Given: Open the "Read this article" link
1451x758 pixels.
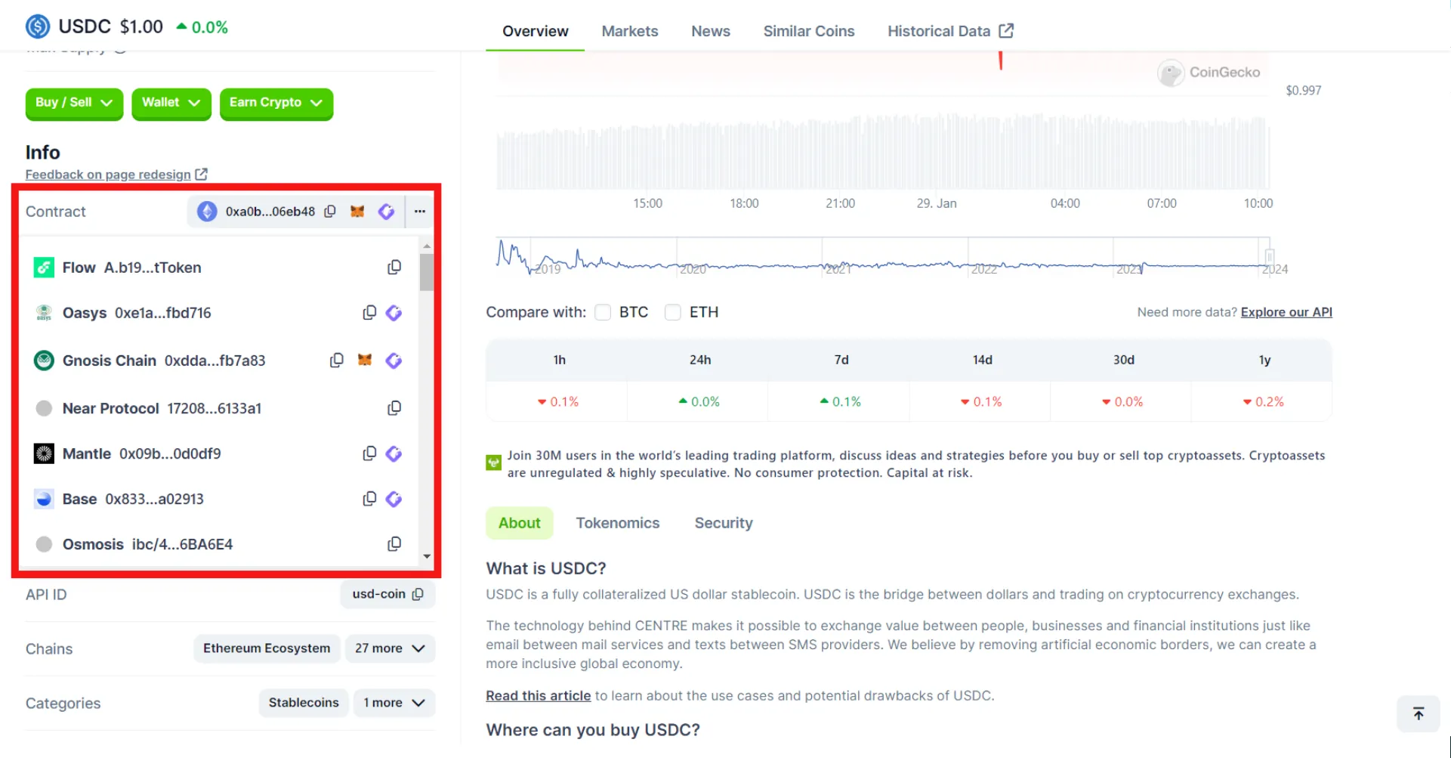Looking at the screenshot, I should coord(538,695).
